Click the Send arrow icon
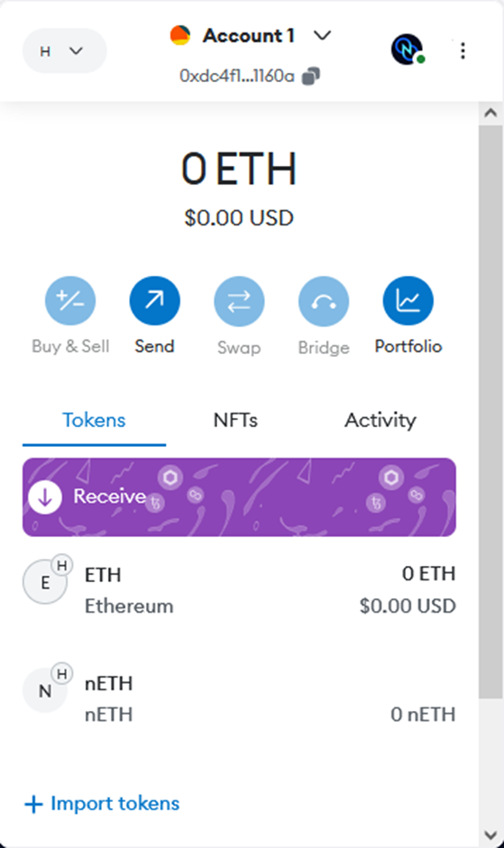 pos(155,301)
